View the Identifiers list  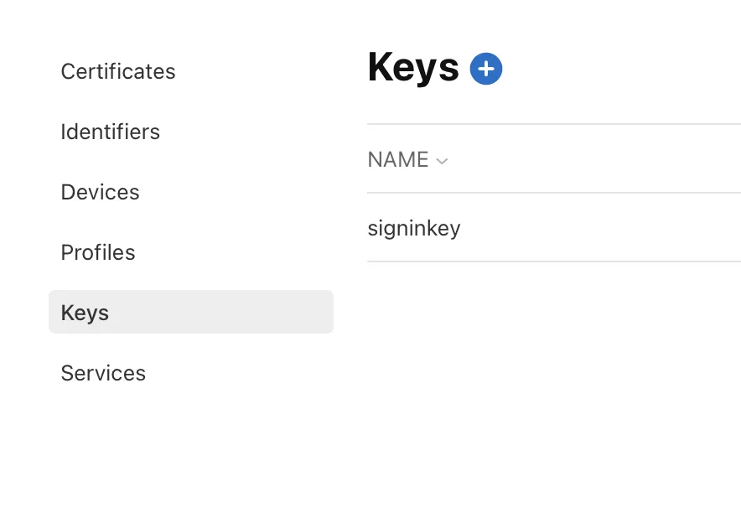[110, 132]
